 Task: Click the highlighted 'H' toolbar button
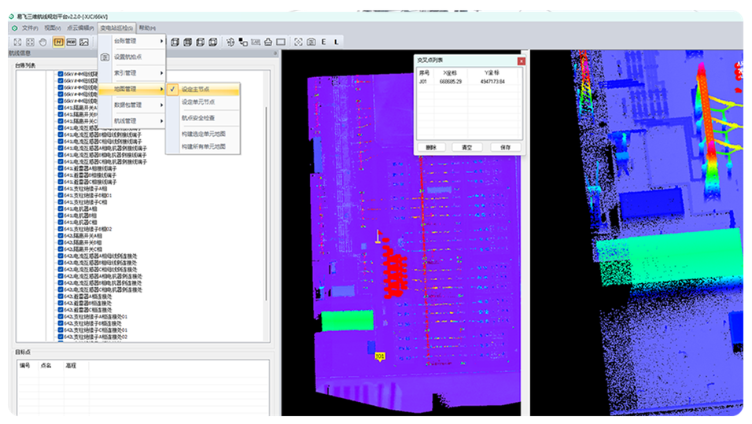click(58, 42)
